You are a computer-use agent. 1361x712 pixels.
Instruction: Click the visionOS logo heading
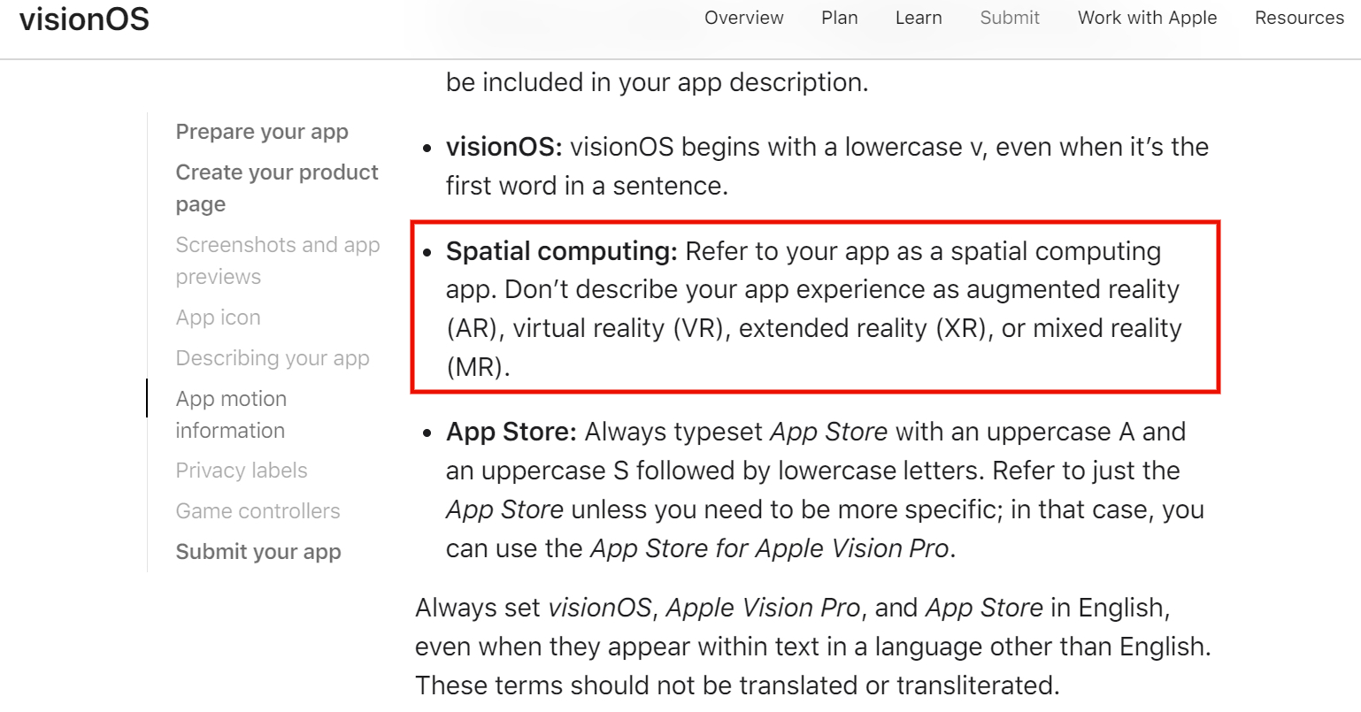click(84, 19)
